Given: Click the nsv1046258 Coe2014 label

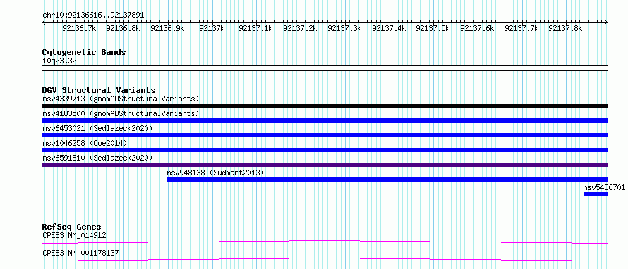Looking at the screenshot, I should click(85, 143).
